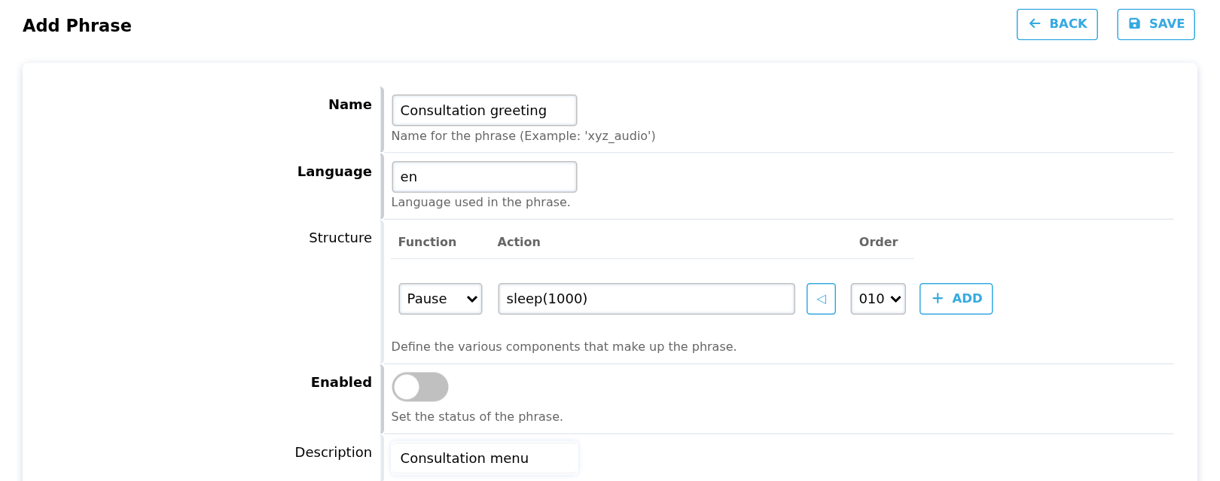
Task: Click hint text 'Set the status of the phrase.'
Action: [477, 416]
